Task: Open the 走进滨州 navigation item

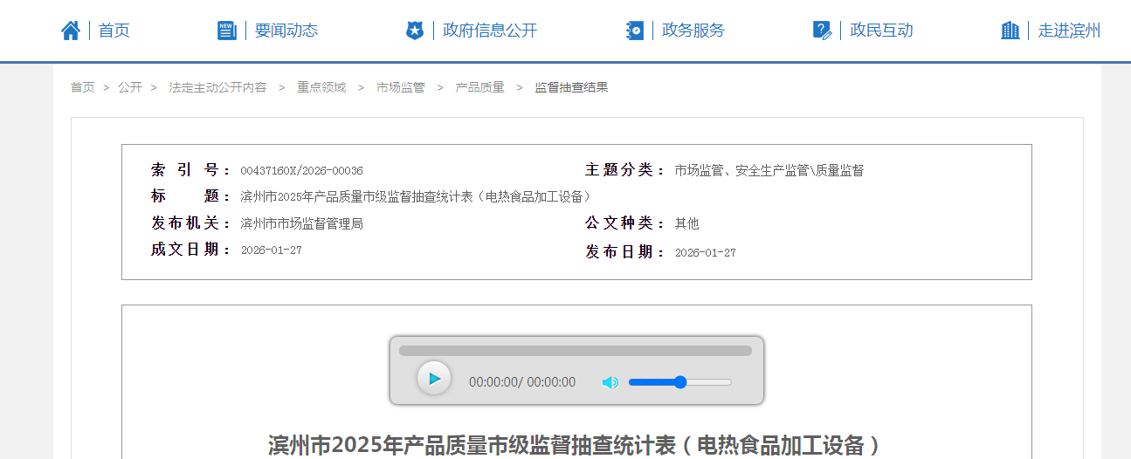Action: [x=1069, y=31]
